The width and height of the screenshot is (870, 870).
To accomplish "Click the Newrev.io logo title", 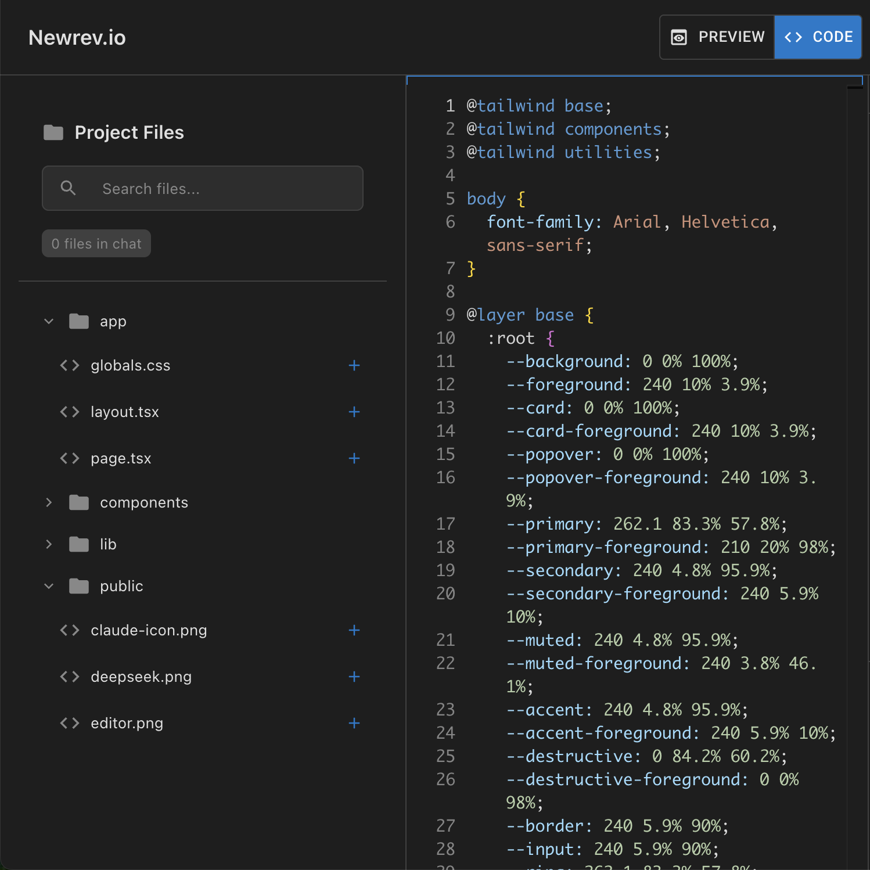I will click(x=77, y=38).
